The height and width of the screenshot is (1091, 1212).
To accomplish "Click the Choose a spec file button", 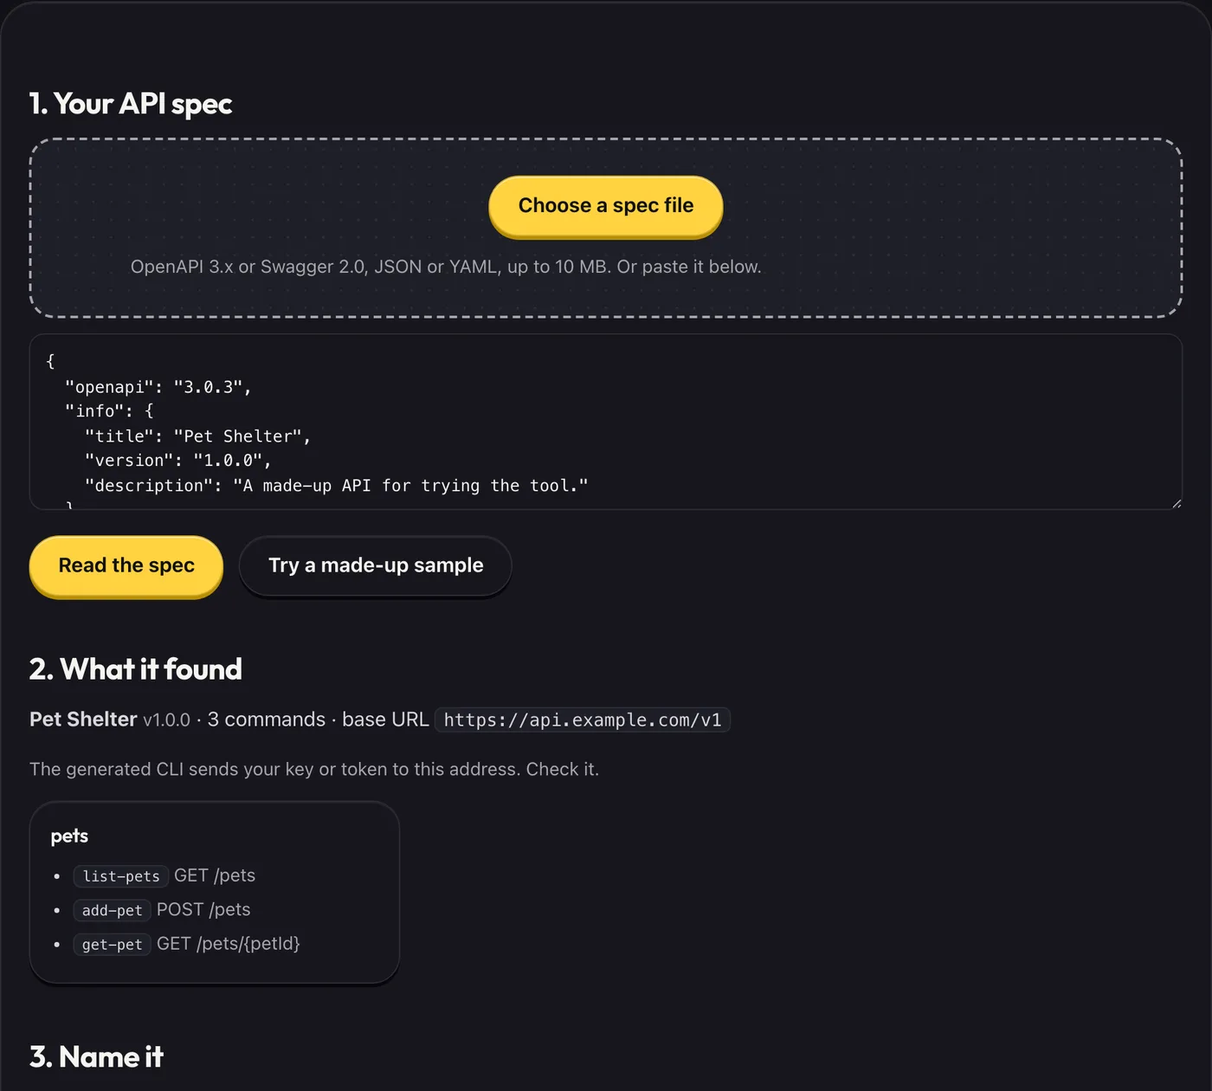I will tap(606, 206).
